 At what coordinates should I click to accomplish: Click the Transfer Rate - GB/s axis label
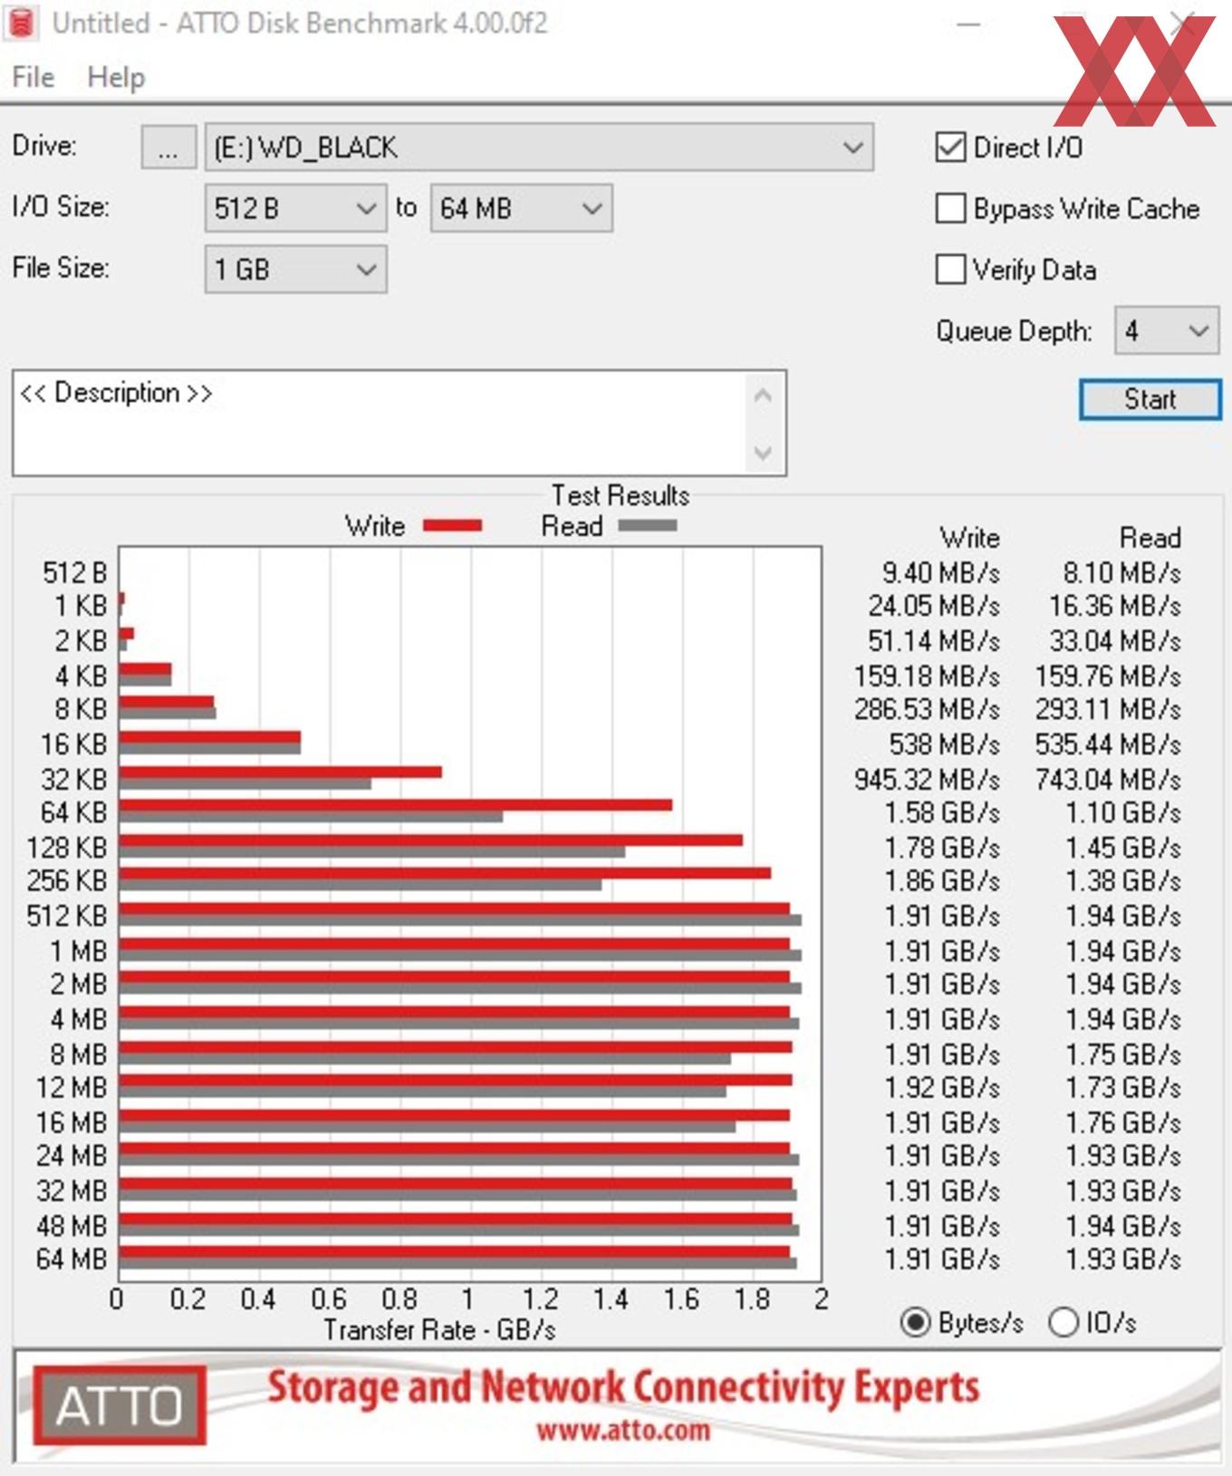click(439, 1329)
